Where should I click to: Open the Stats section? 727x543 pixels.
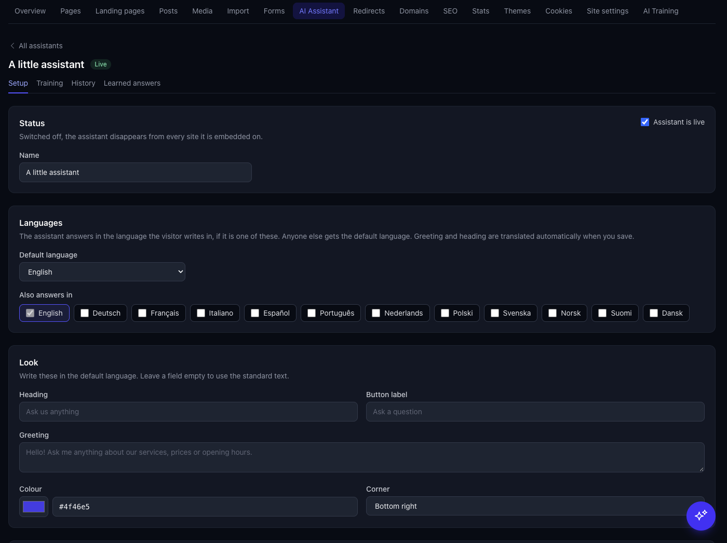click(481, 11)
